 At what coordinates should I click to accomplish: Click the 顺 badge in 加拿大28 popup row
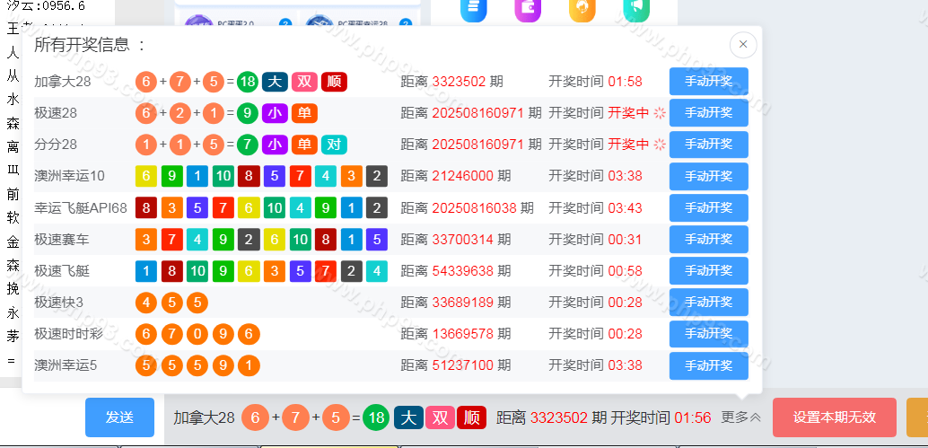click(x=334, y=82)
